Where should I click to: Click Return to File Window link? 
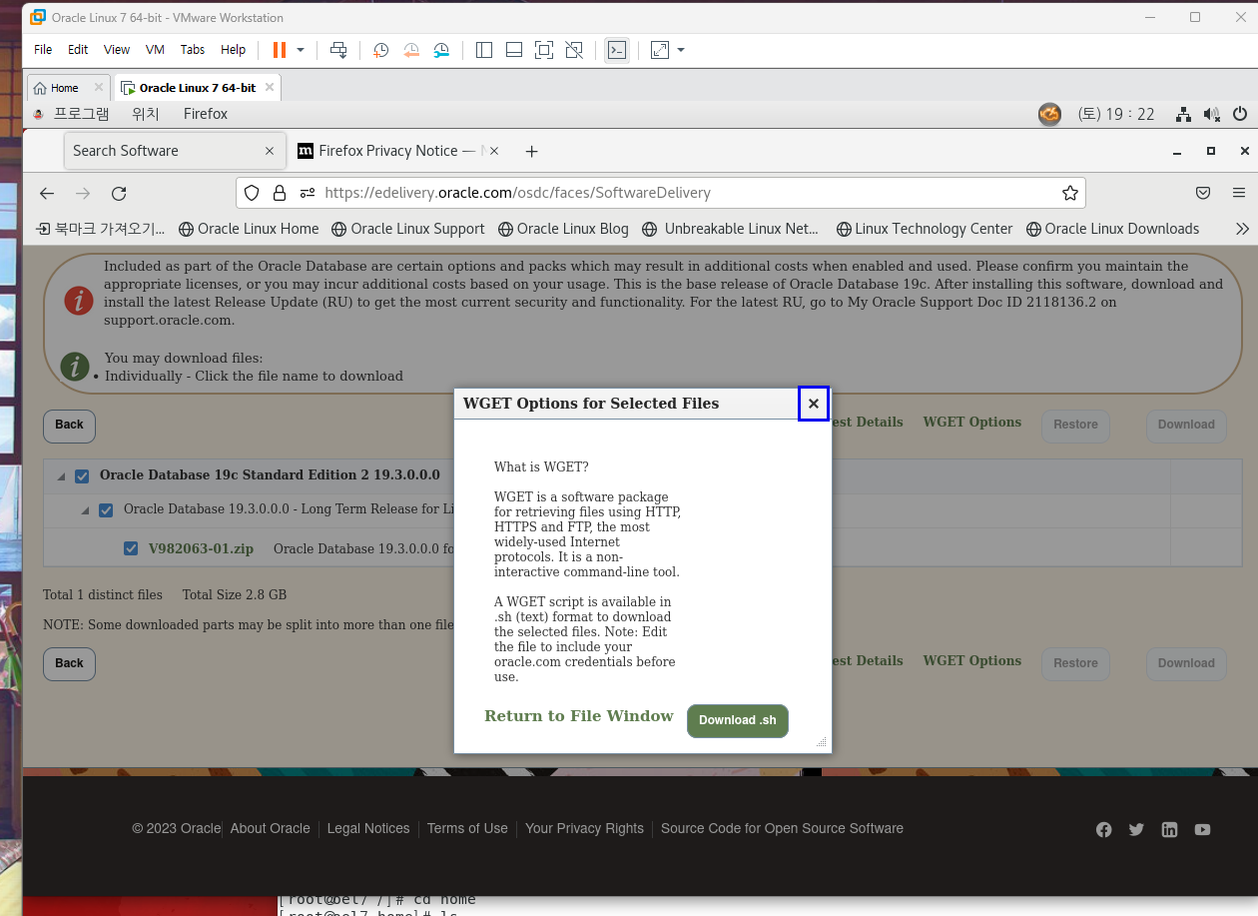[x=579, y=716]
